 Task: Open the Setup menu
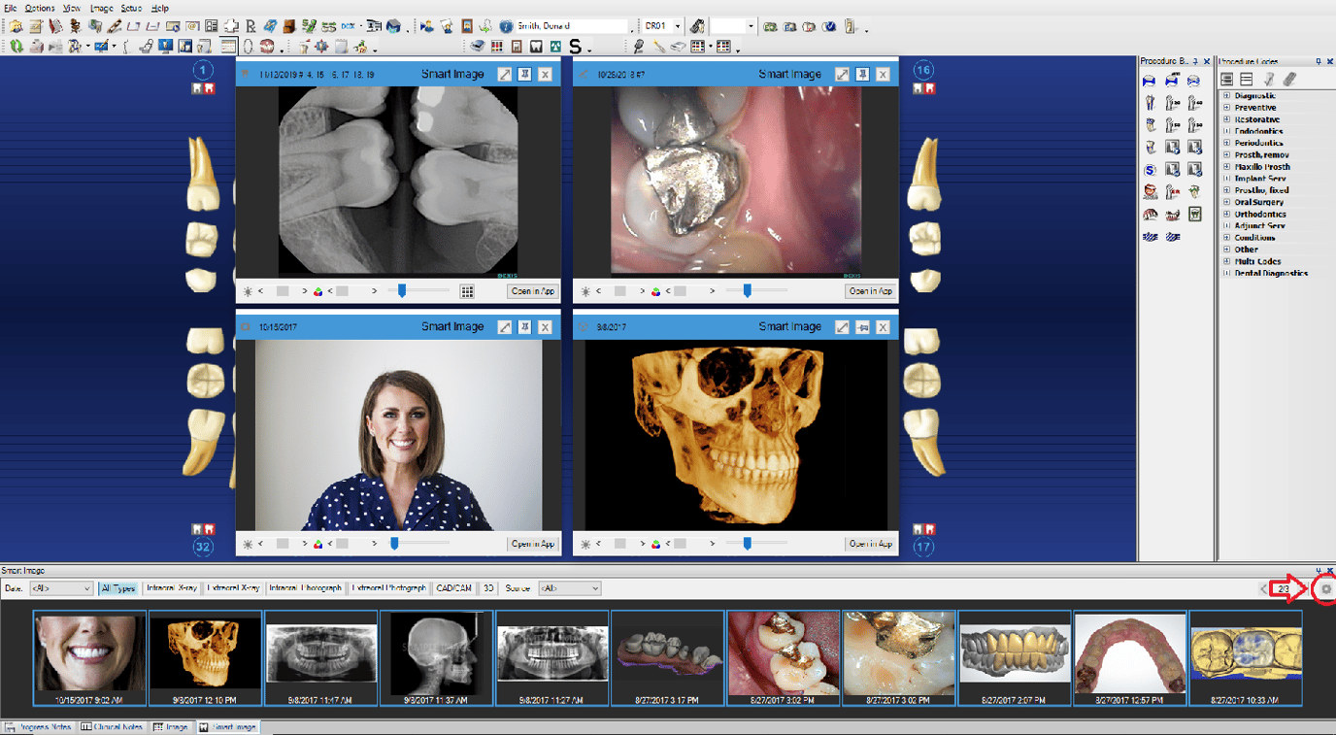point(131,7)
